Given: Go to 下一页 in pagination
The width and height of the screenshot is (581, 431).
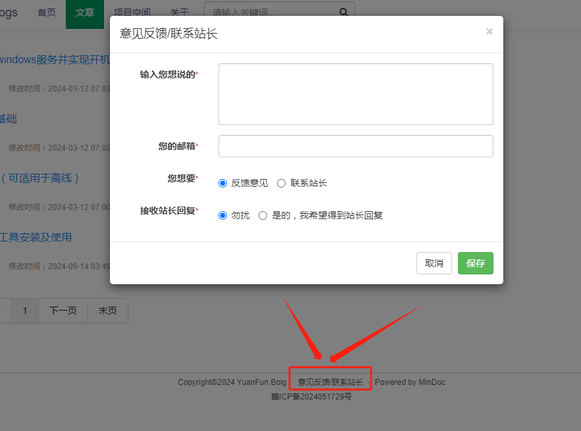Looking at the screenshot, I should pyautogui.click(x=63, y=311).
